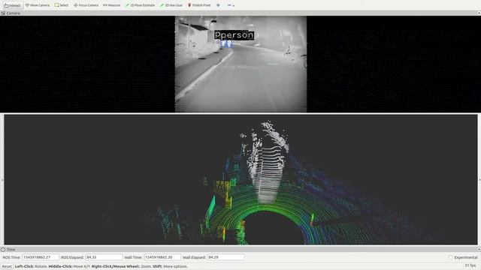Image resolution: width=481 pixels, height=270 pixels.
Task: Click the left panel collapse handle
Action: point(2,180)
